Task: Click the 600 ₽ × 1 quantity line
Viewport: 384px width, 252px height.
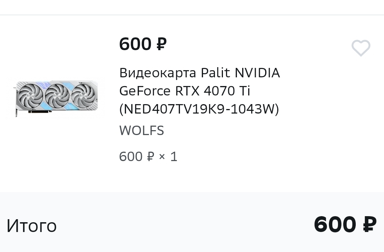Action: click(148, 157)
